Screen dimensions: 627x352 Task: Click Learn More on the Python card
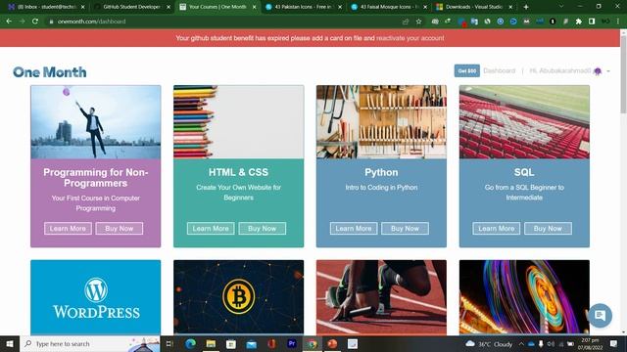pyautogui.click(x=354, y=228)
